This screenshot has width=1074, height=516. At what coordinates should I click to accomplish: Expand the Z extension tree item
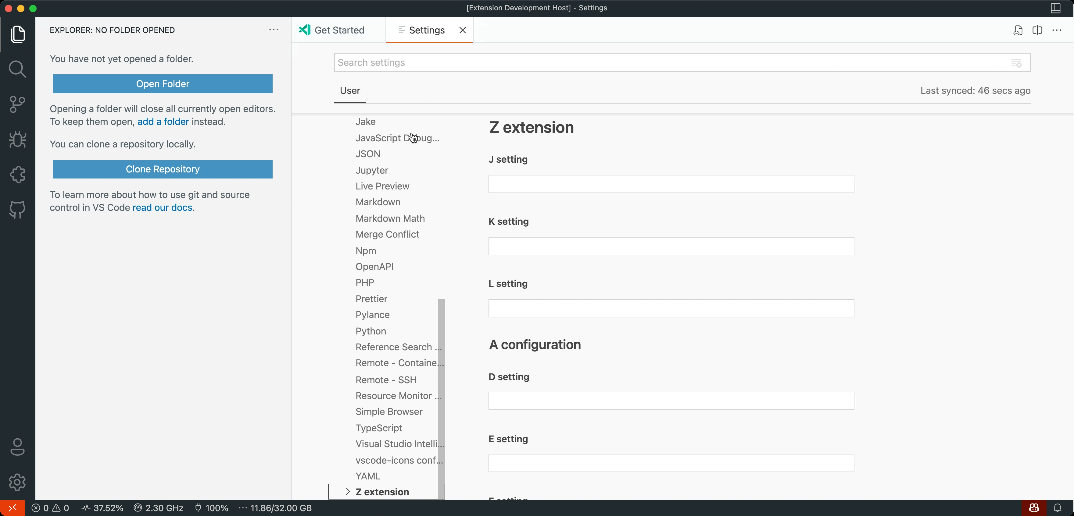348,491
